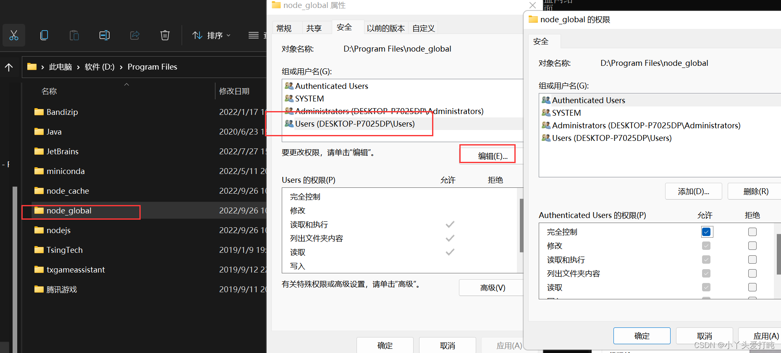
Task: Click the 删除(R) button
Action: pos(755,191)
